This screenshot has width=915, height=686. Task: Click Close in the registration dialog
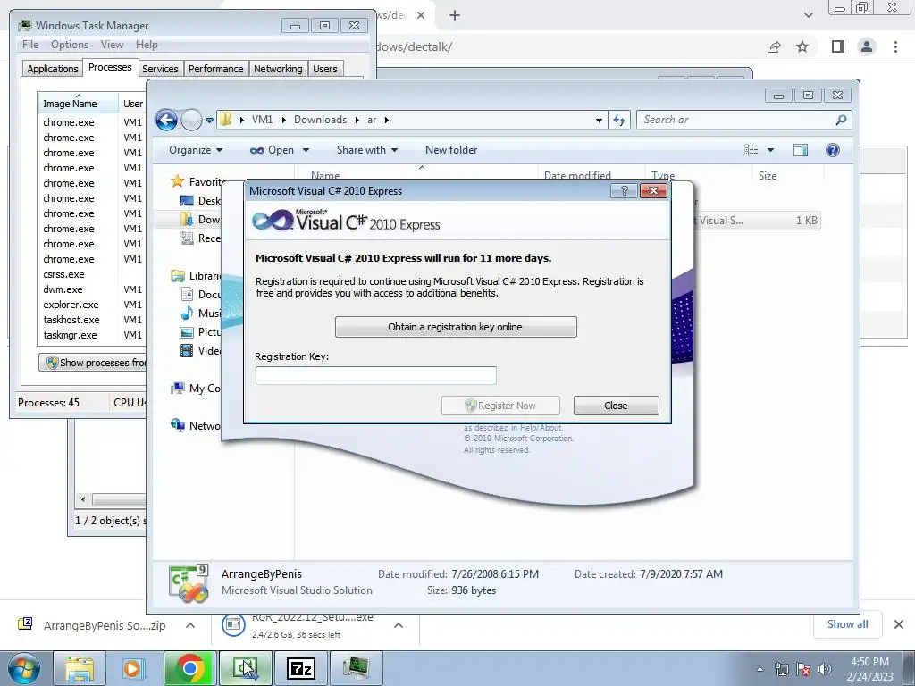pyautogui.click(x=617, y=406)
